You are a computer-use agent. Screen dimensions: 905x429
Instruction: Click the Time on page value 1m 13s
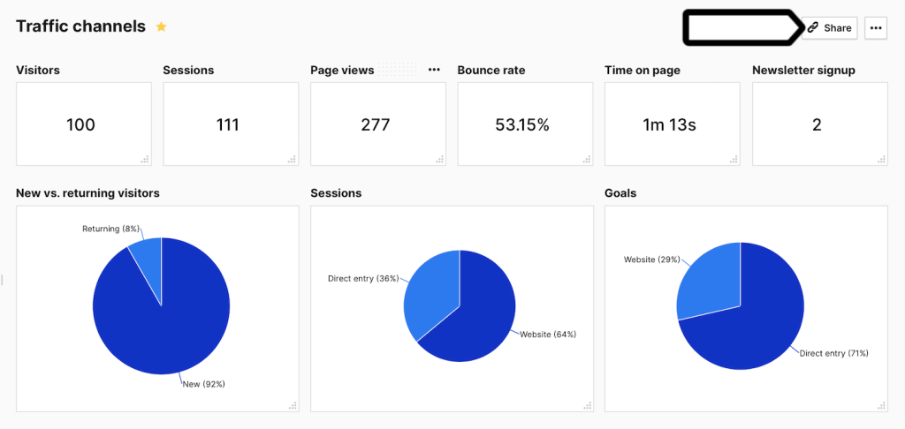point(670,124)
